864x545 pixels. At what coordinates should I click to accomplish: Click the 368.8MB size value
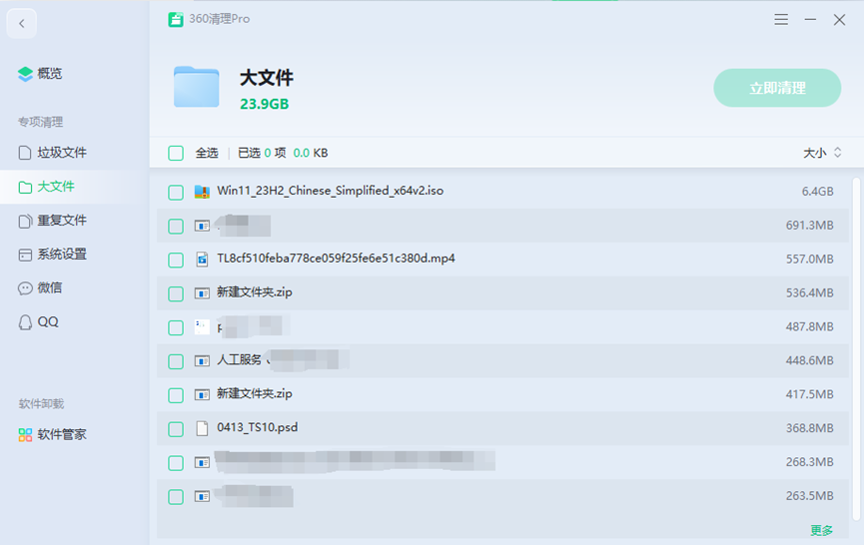[809, 428]
